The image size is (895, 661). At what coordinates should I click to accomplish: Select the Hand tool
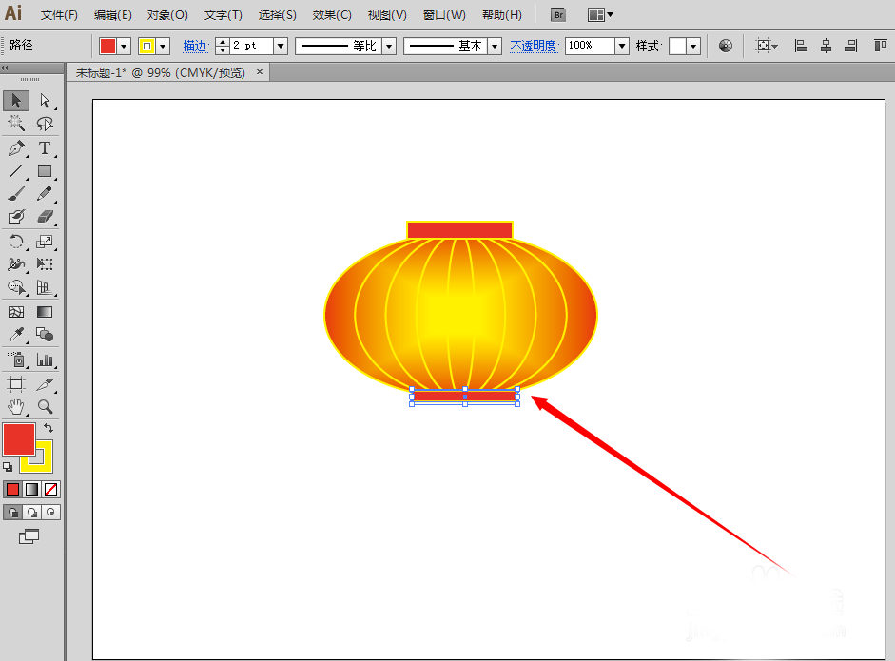pyautogui.click(x=16, y=406)
